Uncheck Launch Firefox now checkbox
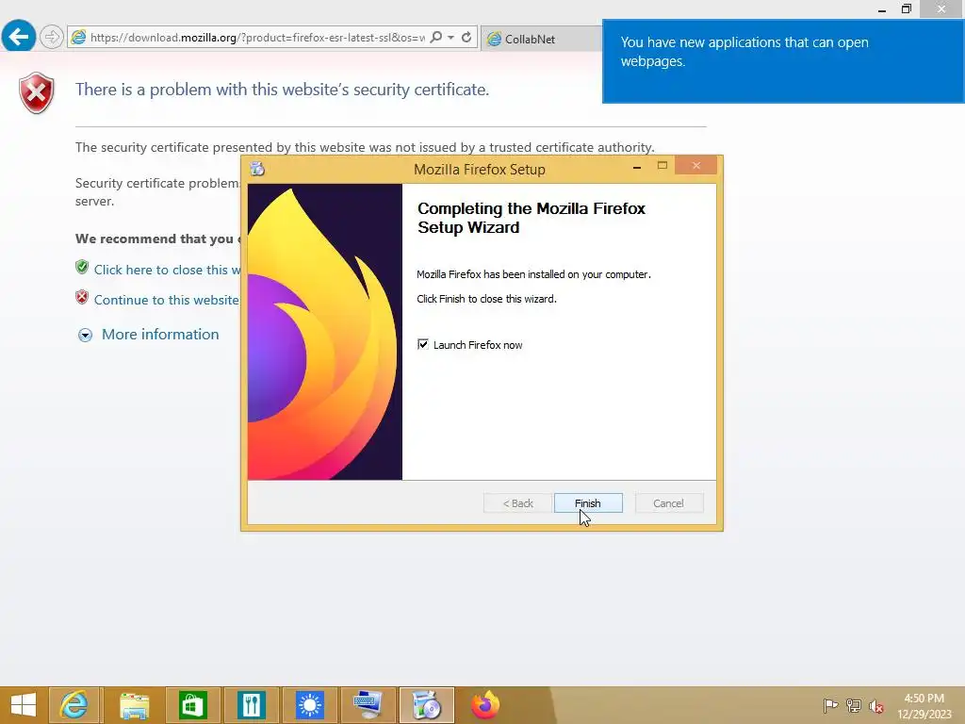Viewport: 965px width, 724px height. coord(423,344)
